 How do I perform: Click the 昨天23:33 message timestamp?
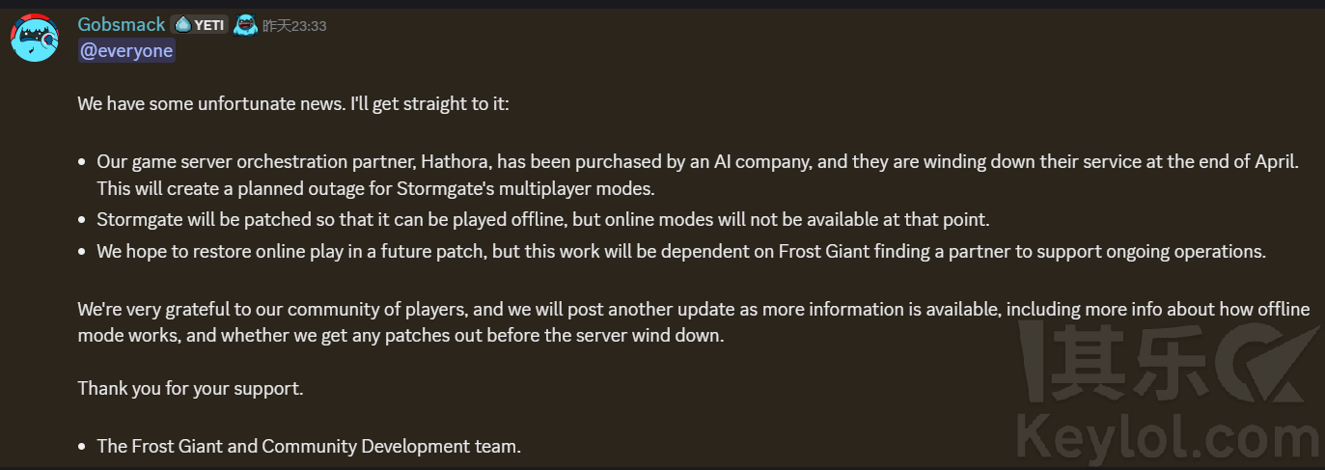[x=294, y=26]
